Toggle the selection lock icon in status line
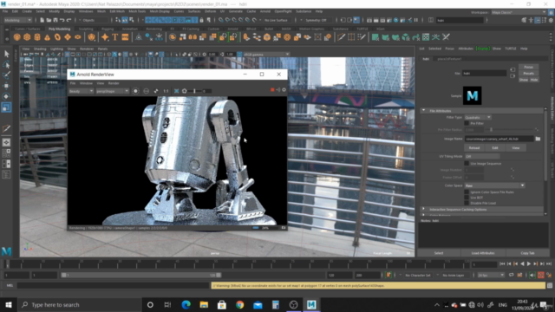The image size is (555, 312). (x=202, y=20)
